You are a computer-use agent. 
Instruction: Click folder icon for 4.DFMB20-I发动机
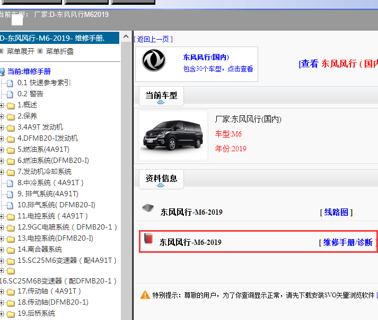(x=11, y=139)
